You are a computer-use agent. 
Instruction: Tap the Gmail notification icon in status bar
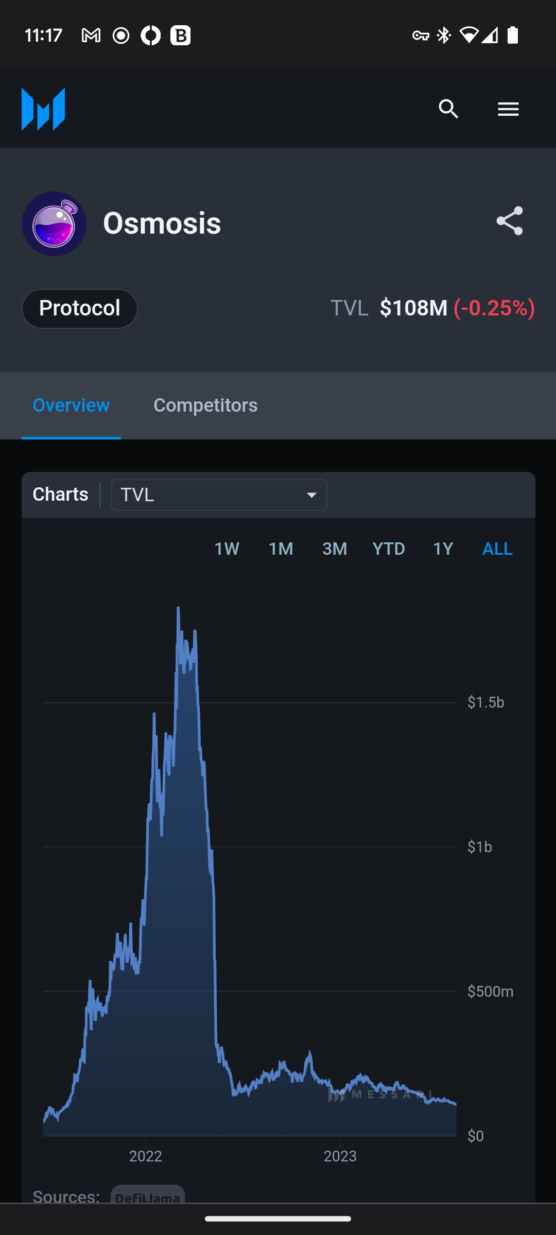[91, 36]
